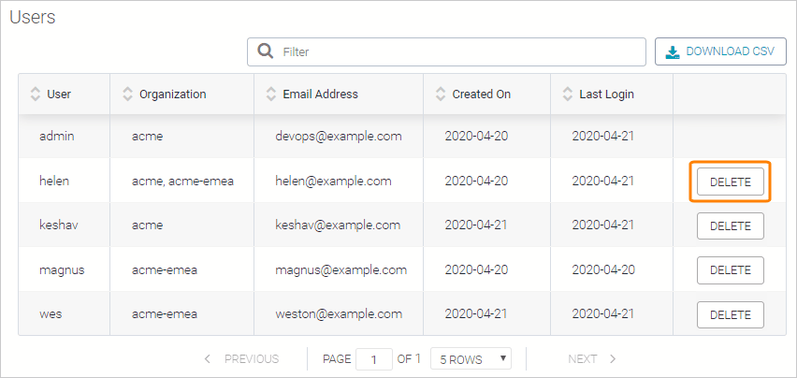The image size is (797, 378).
Task: Remove the magnus user account
Action: 730,270
